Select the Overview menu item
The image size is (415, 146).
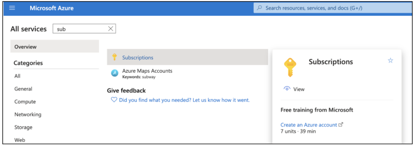tap(55, 47)
